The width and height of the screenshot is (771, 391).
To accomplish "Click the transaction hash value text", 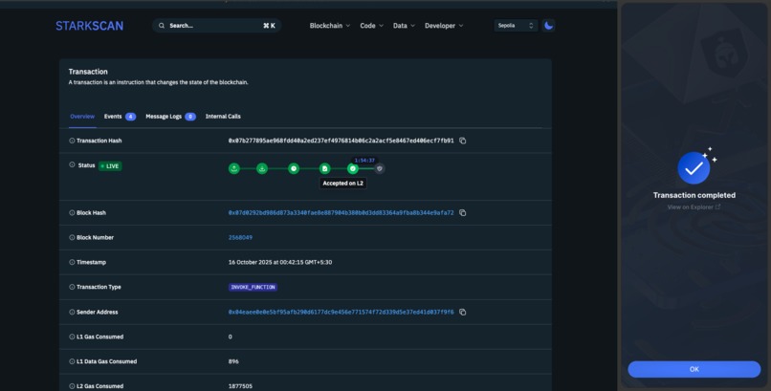I will click(341, 141).
